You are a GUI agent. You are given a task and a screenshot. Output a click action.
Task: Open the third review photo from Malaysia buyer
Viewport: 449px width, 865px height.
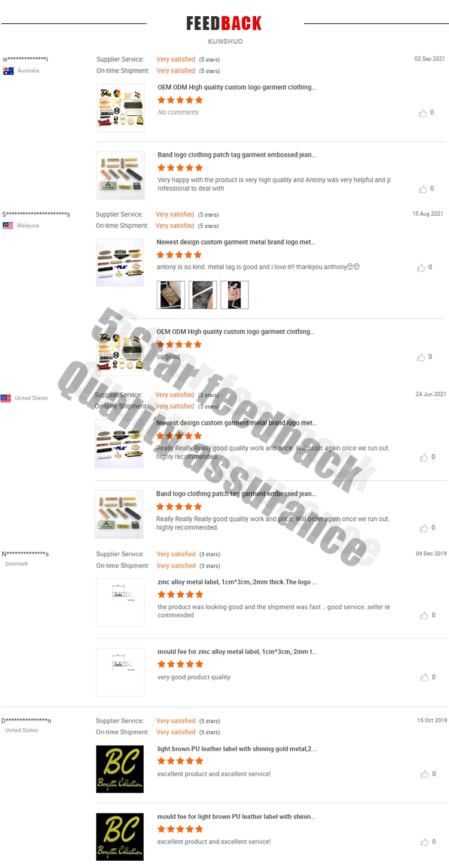(x=235, y=295)
